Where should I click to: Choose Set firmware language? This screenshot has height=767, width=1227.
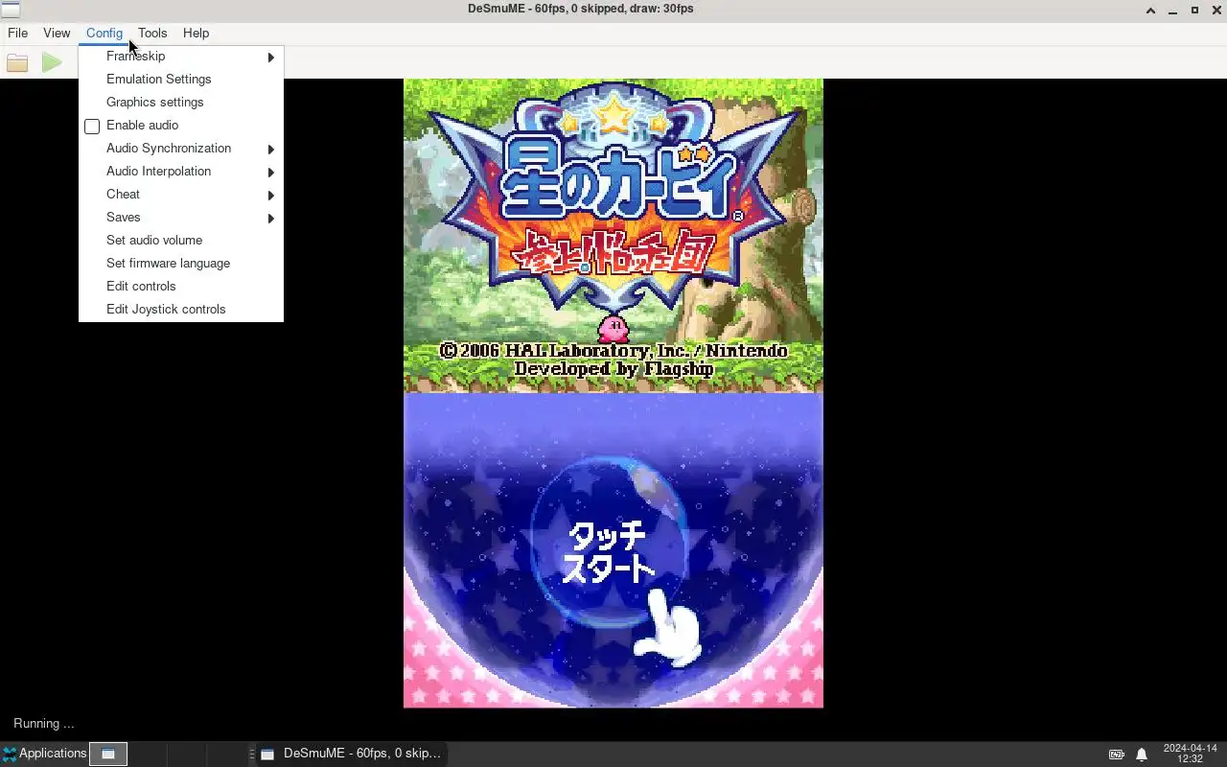tap(181, 264)
